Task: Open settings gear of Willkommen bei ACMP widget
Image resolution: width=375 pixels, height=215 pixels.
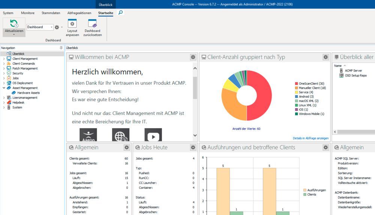Action: click(193, 57)
